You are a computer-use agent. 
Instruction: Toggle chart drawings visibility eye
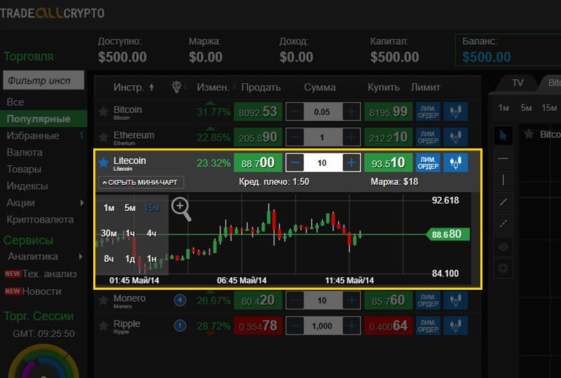tap(503, 246)
